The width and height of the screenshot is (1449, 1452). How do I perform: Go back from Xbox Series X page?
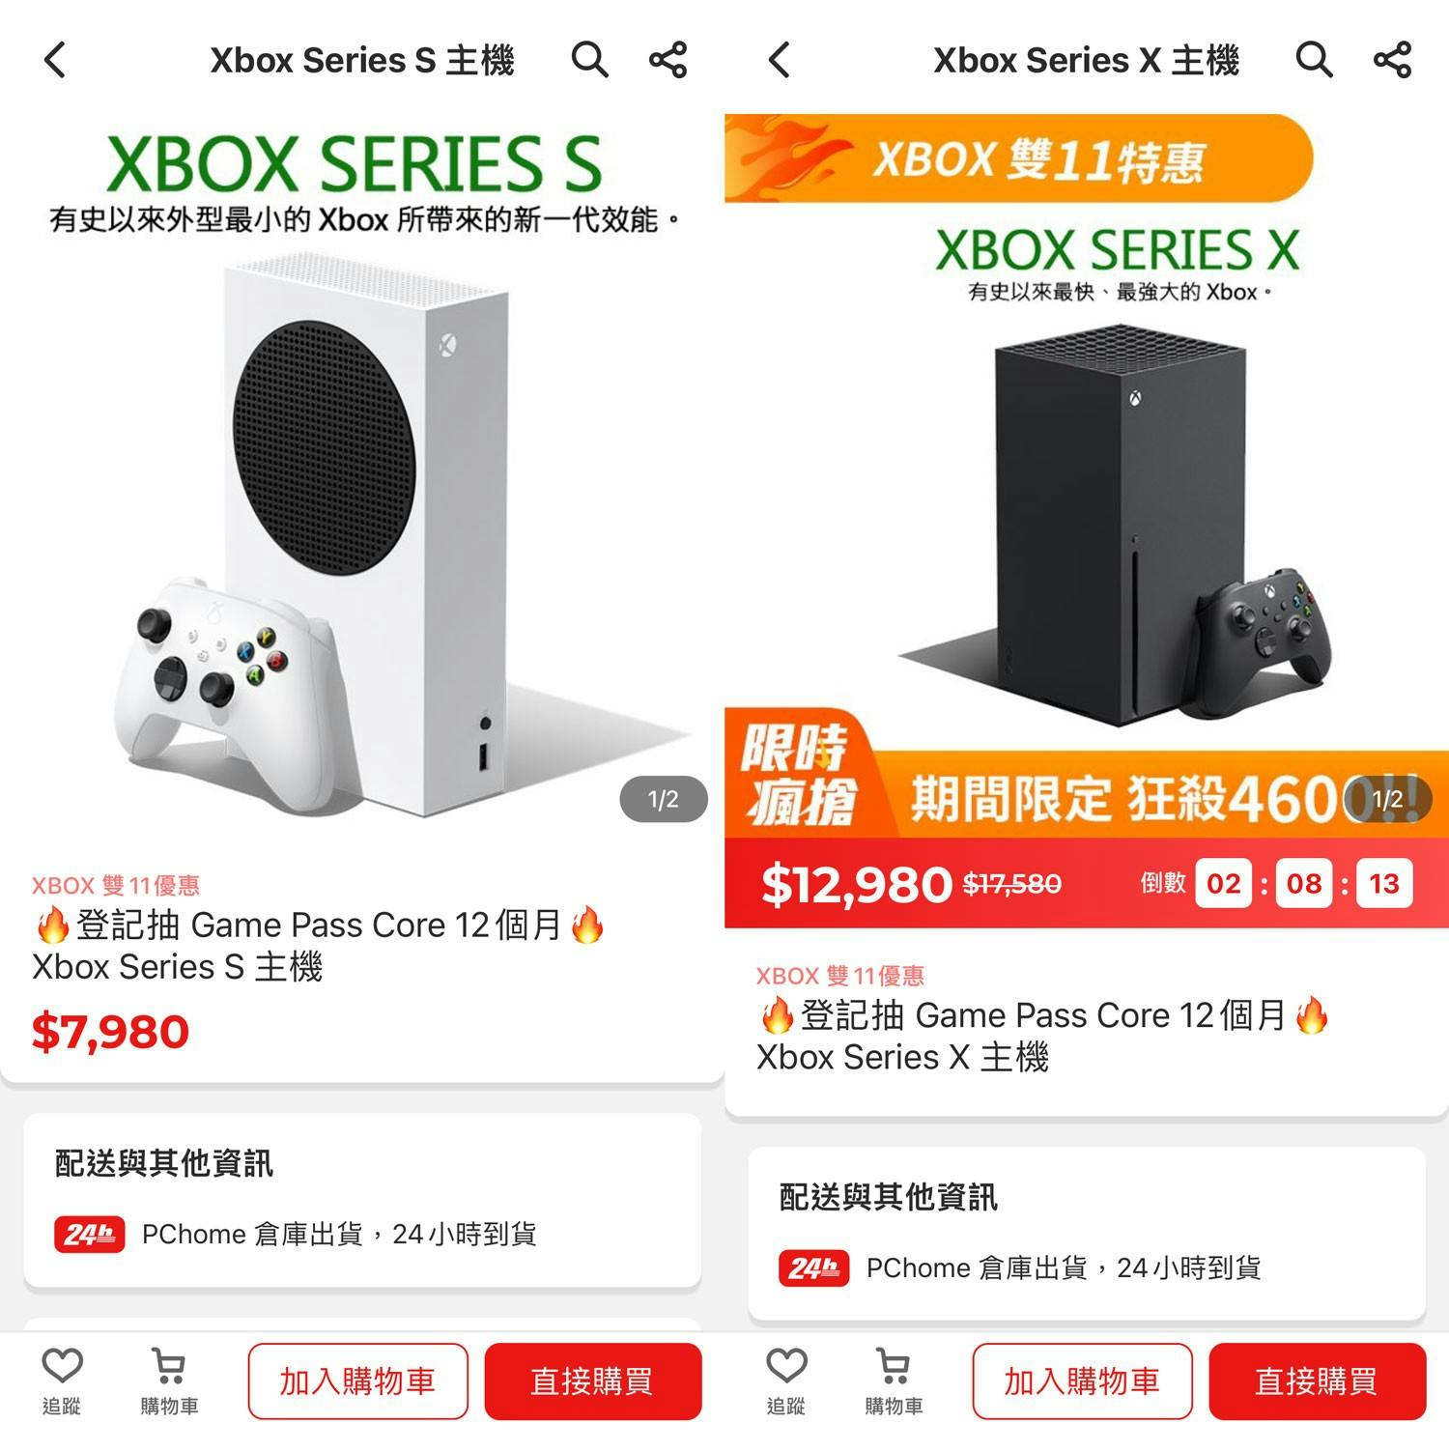781,60
